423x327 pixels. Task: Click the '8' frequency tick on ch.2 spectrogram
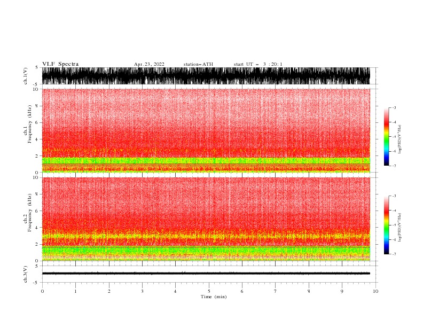coord(37,194)
